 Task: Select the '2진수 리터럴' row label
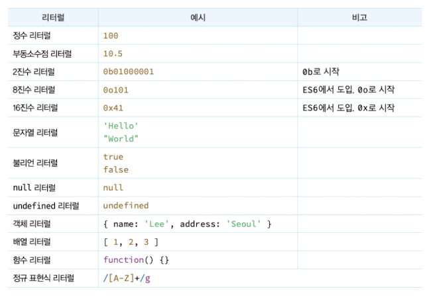pyautogui.click(x=34, y=72)
